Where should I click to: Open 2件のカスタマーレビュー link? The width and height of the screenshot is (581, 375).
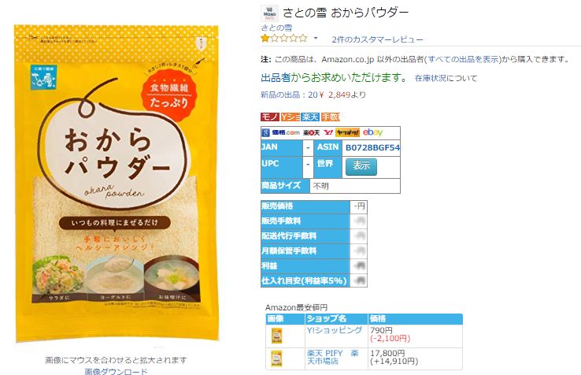click(377, 39)
